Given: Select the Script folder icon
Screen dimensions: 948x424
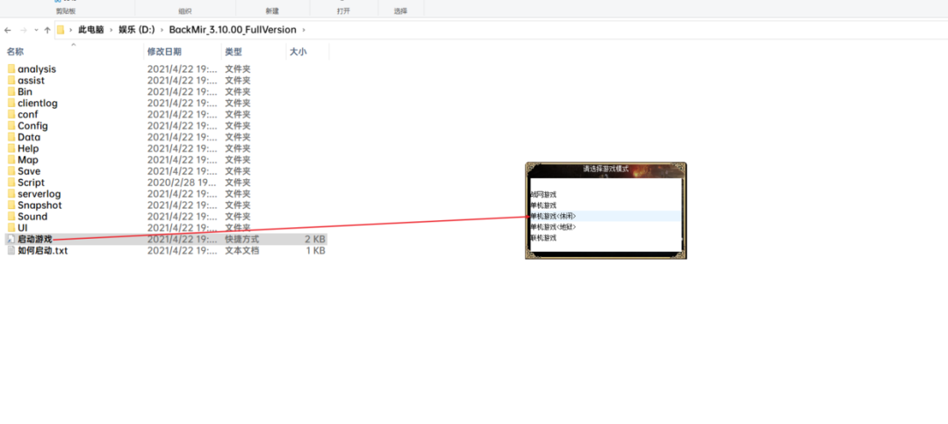Looking at the screenshot, I should click(11, 183).
